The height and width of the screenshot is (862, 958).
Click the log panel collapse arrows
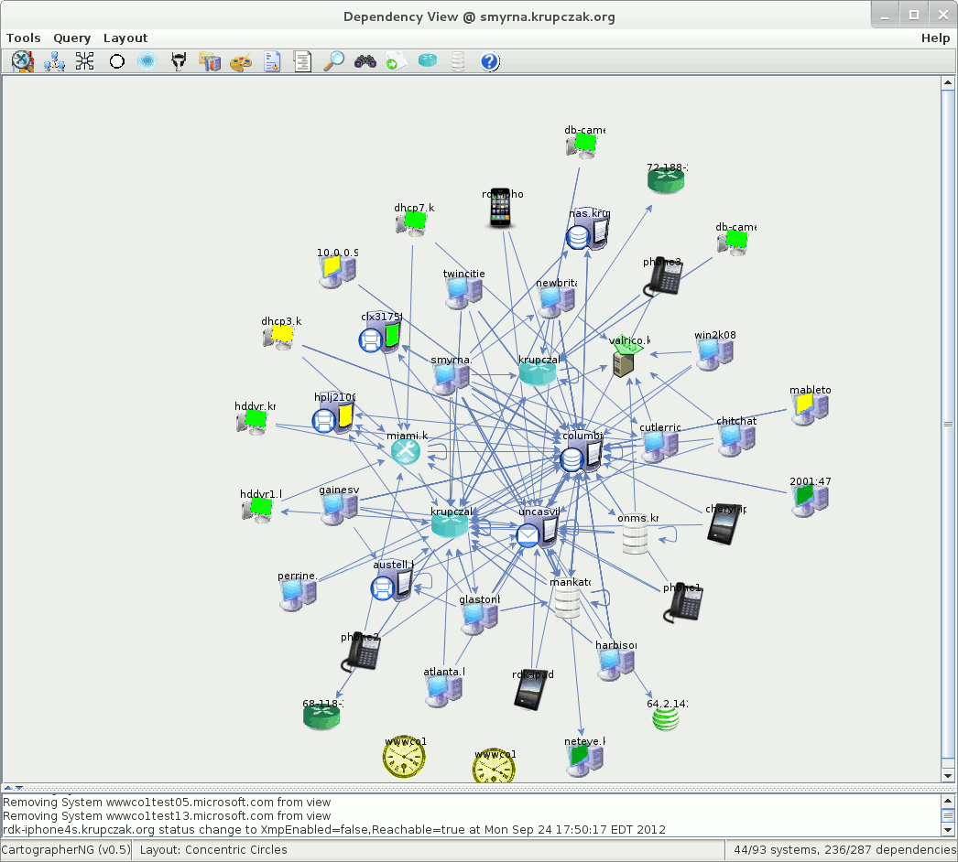coord(13,788)
